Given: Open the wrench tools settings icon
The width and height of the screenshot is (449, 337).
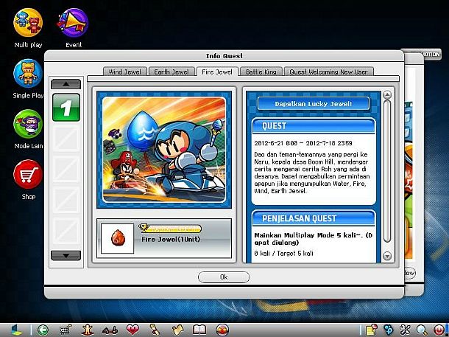Looking at the screenshot, I should tap(405, 330).
